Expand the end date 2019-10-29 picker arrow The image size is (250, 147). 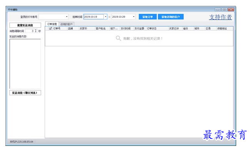(133, 17)
